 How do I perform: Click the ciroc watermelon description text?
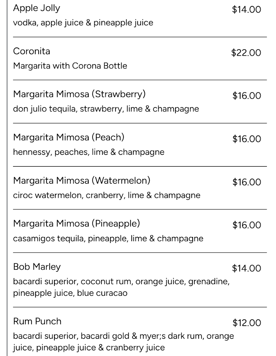[107, 195]
